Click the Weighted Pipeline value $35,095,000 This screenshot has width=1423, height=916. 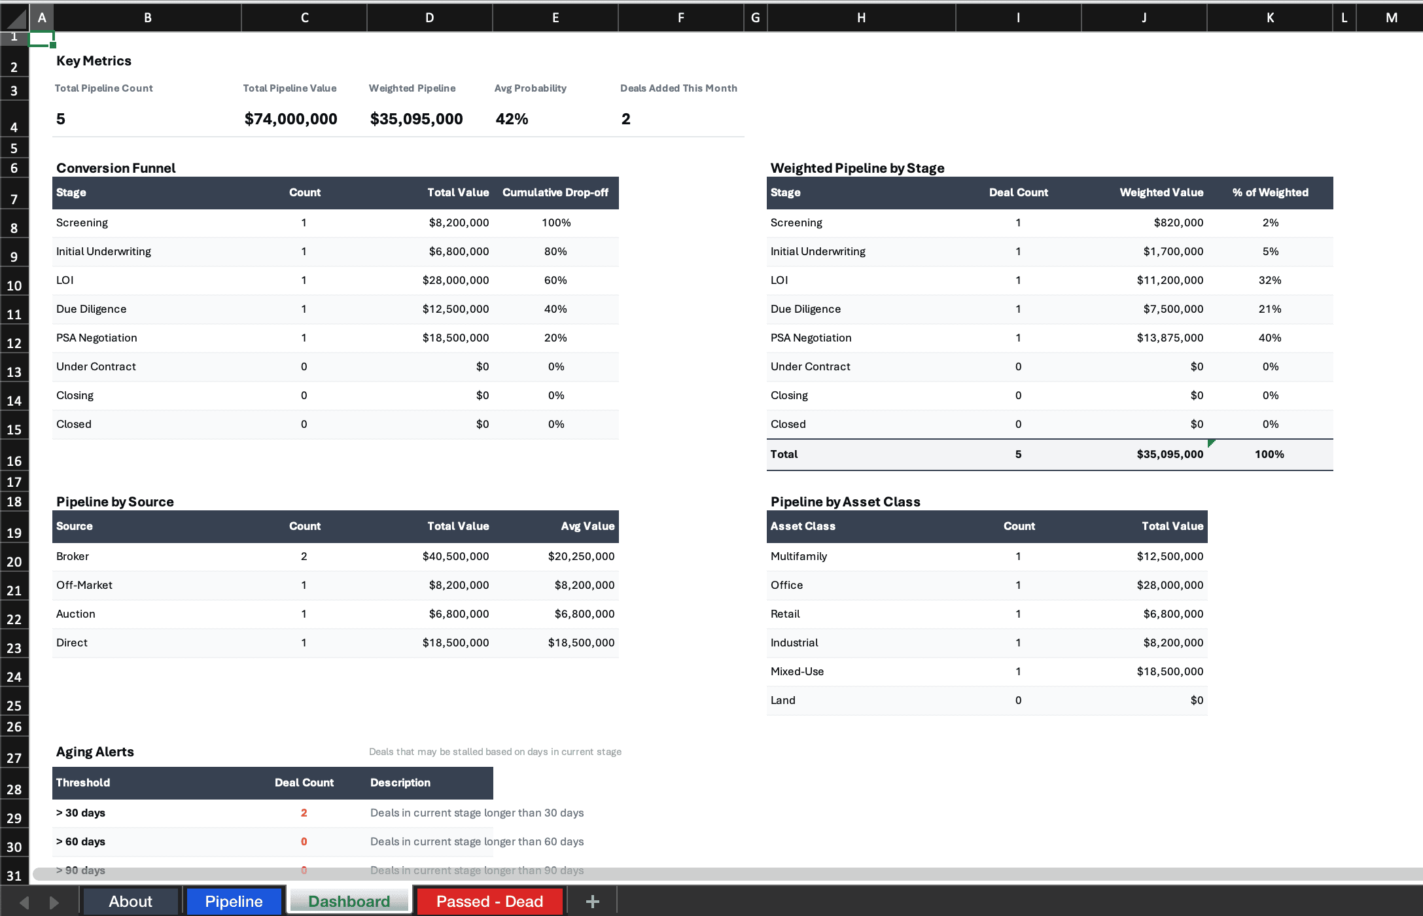click(x=416, y=118)
